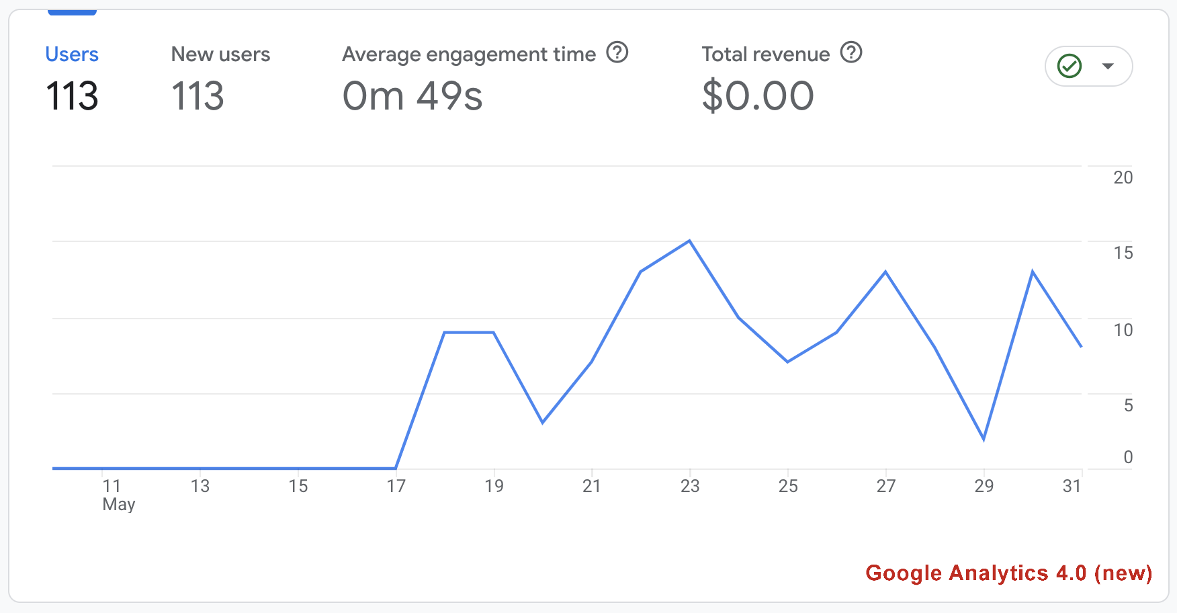Click the line's low point at May 20
1177x613 pixels.
(543, 422)
